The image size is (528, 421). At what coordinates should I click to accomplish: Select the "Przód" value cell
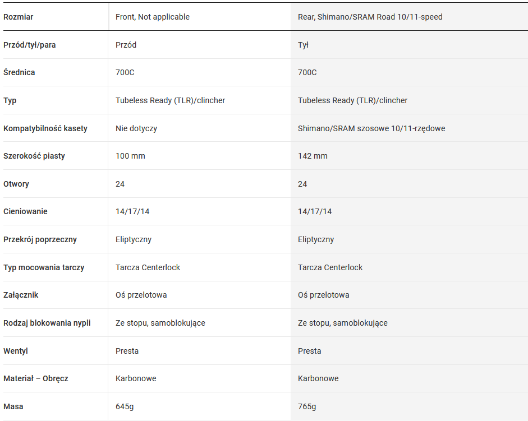coord(126,45)
